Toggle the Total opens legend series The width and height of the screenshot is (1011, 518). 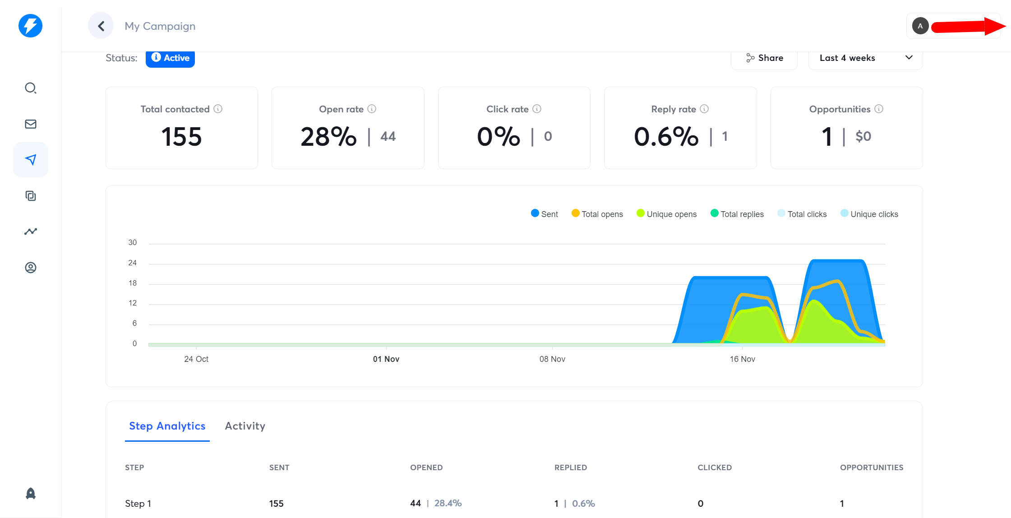597,214
